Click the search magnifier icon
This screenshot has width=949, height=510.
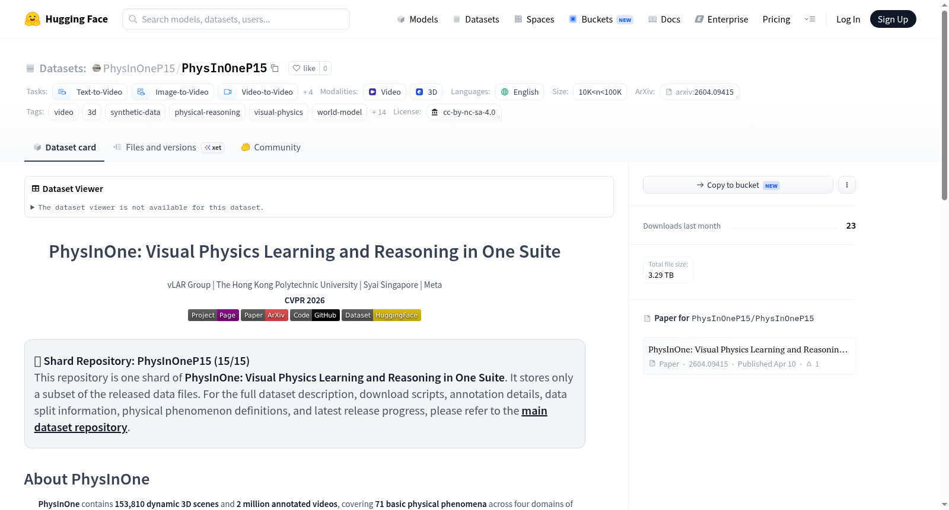tap(133, 19)
